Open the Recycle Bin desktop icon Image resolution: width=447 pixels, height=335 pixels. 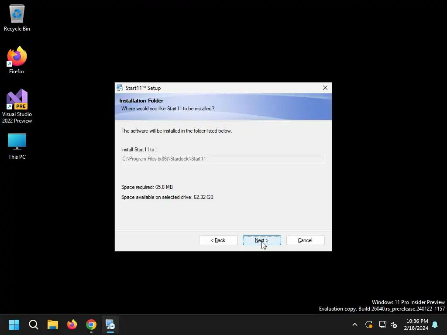click(x=17, y=17)
